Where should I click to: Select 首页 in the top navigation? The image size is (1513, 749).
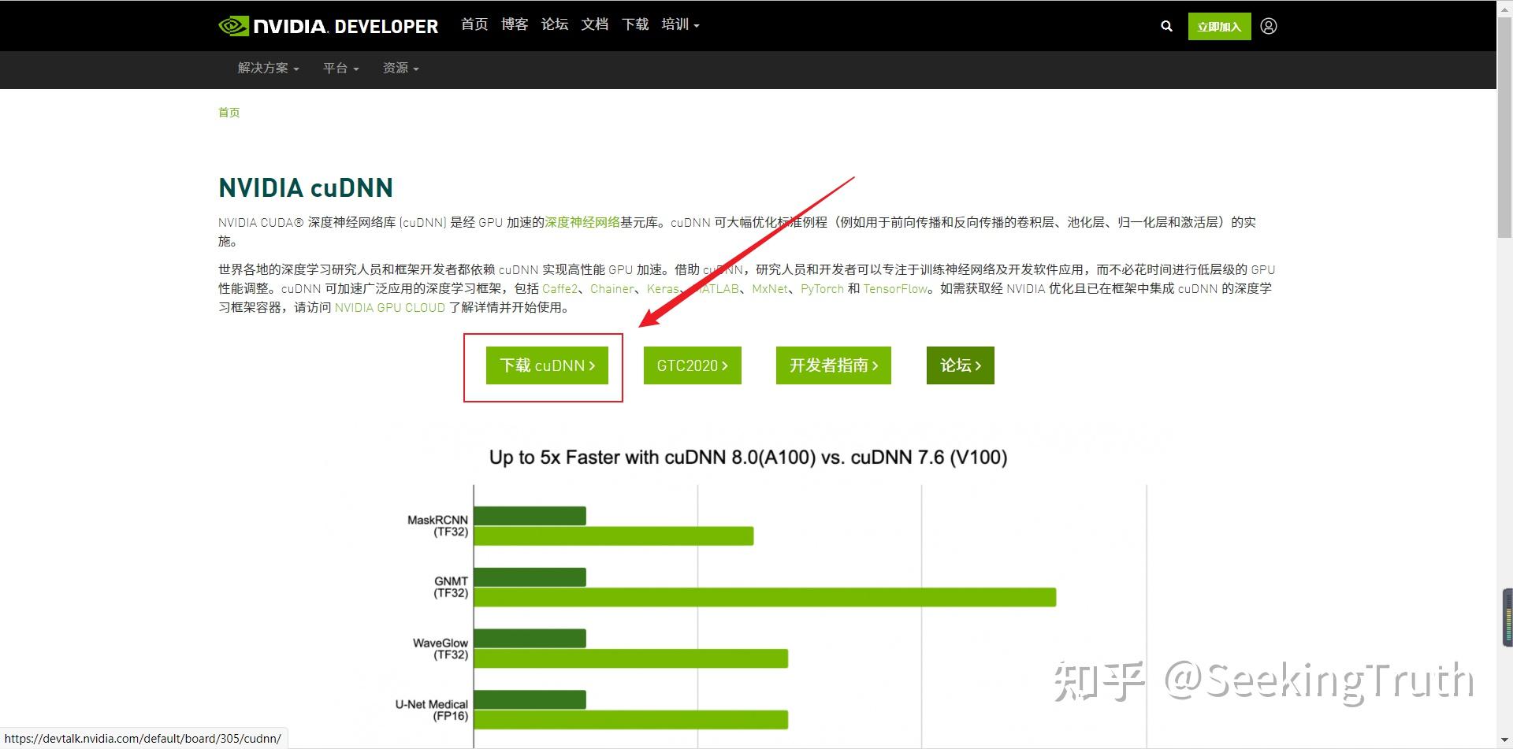pos(474,24)
